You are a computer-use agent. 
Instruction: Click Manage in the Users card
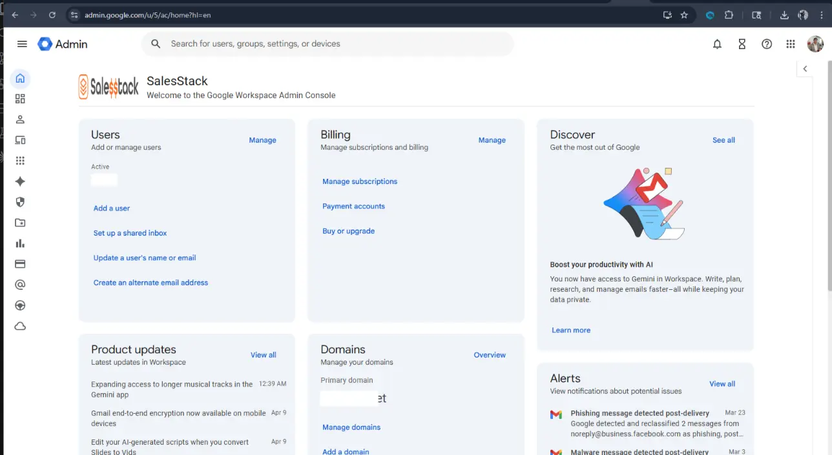262,140
